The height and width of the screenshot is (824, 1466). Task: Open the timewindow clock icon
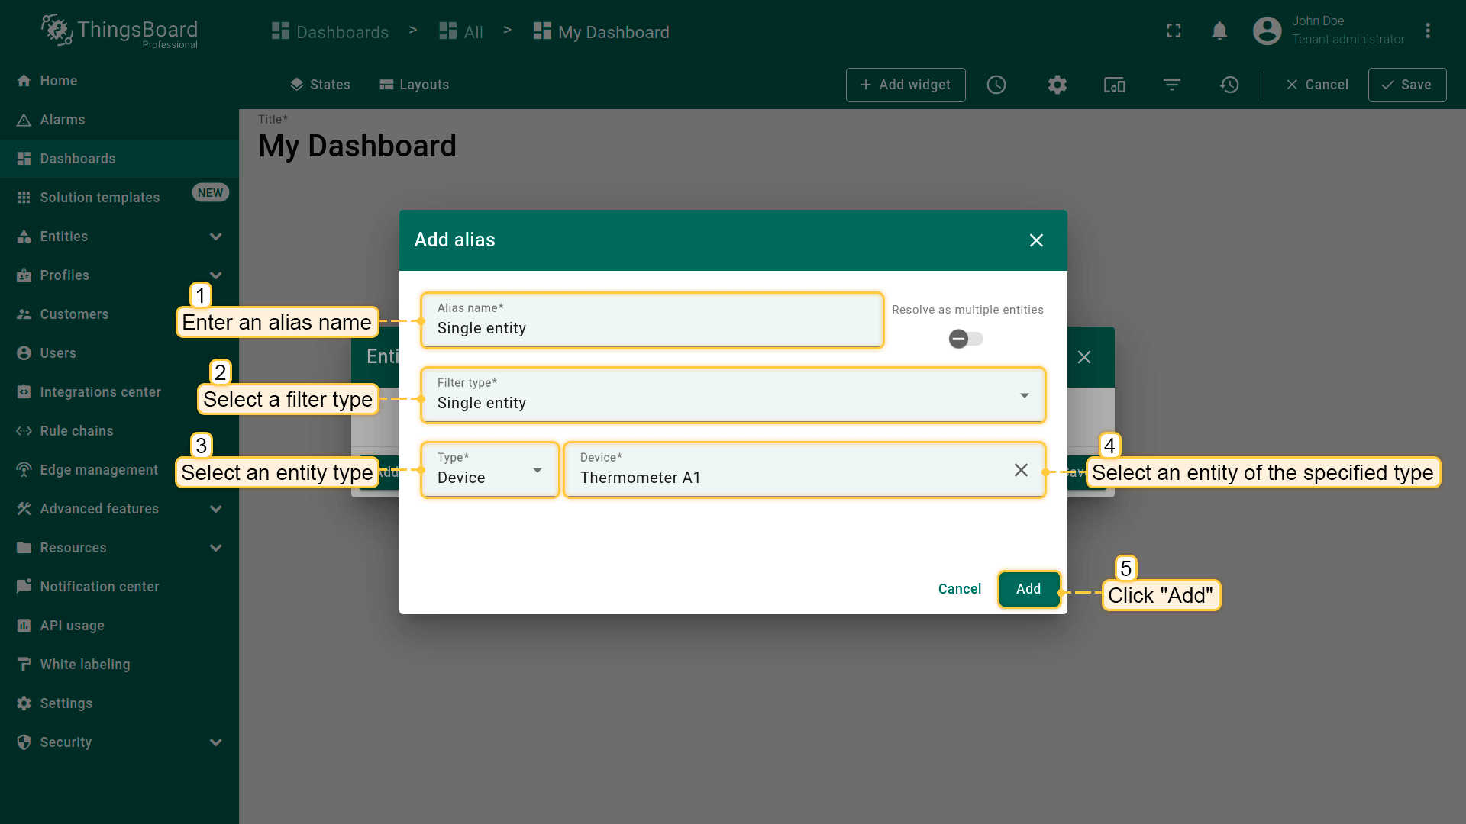996,85
